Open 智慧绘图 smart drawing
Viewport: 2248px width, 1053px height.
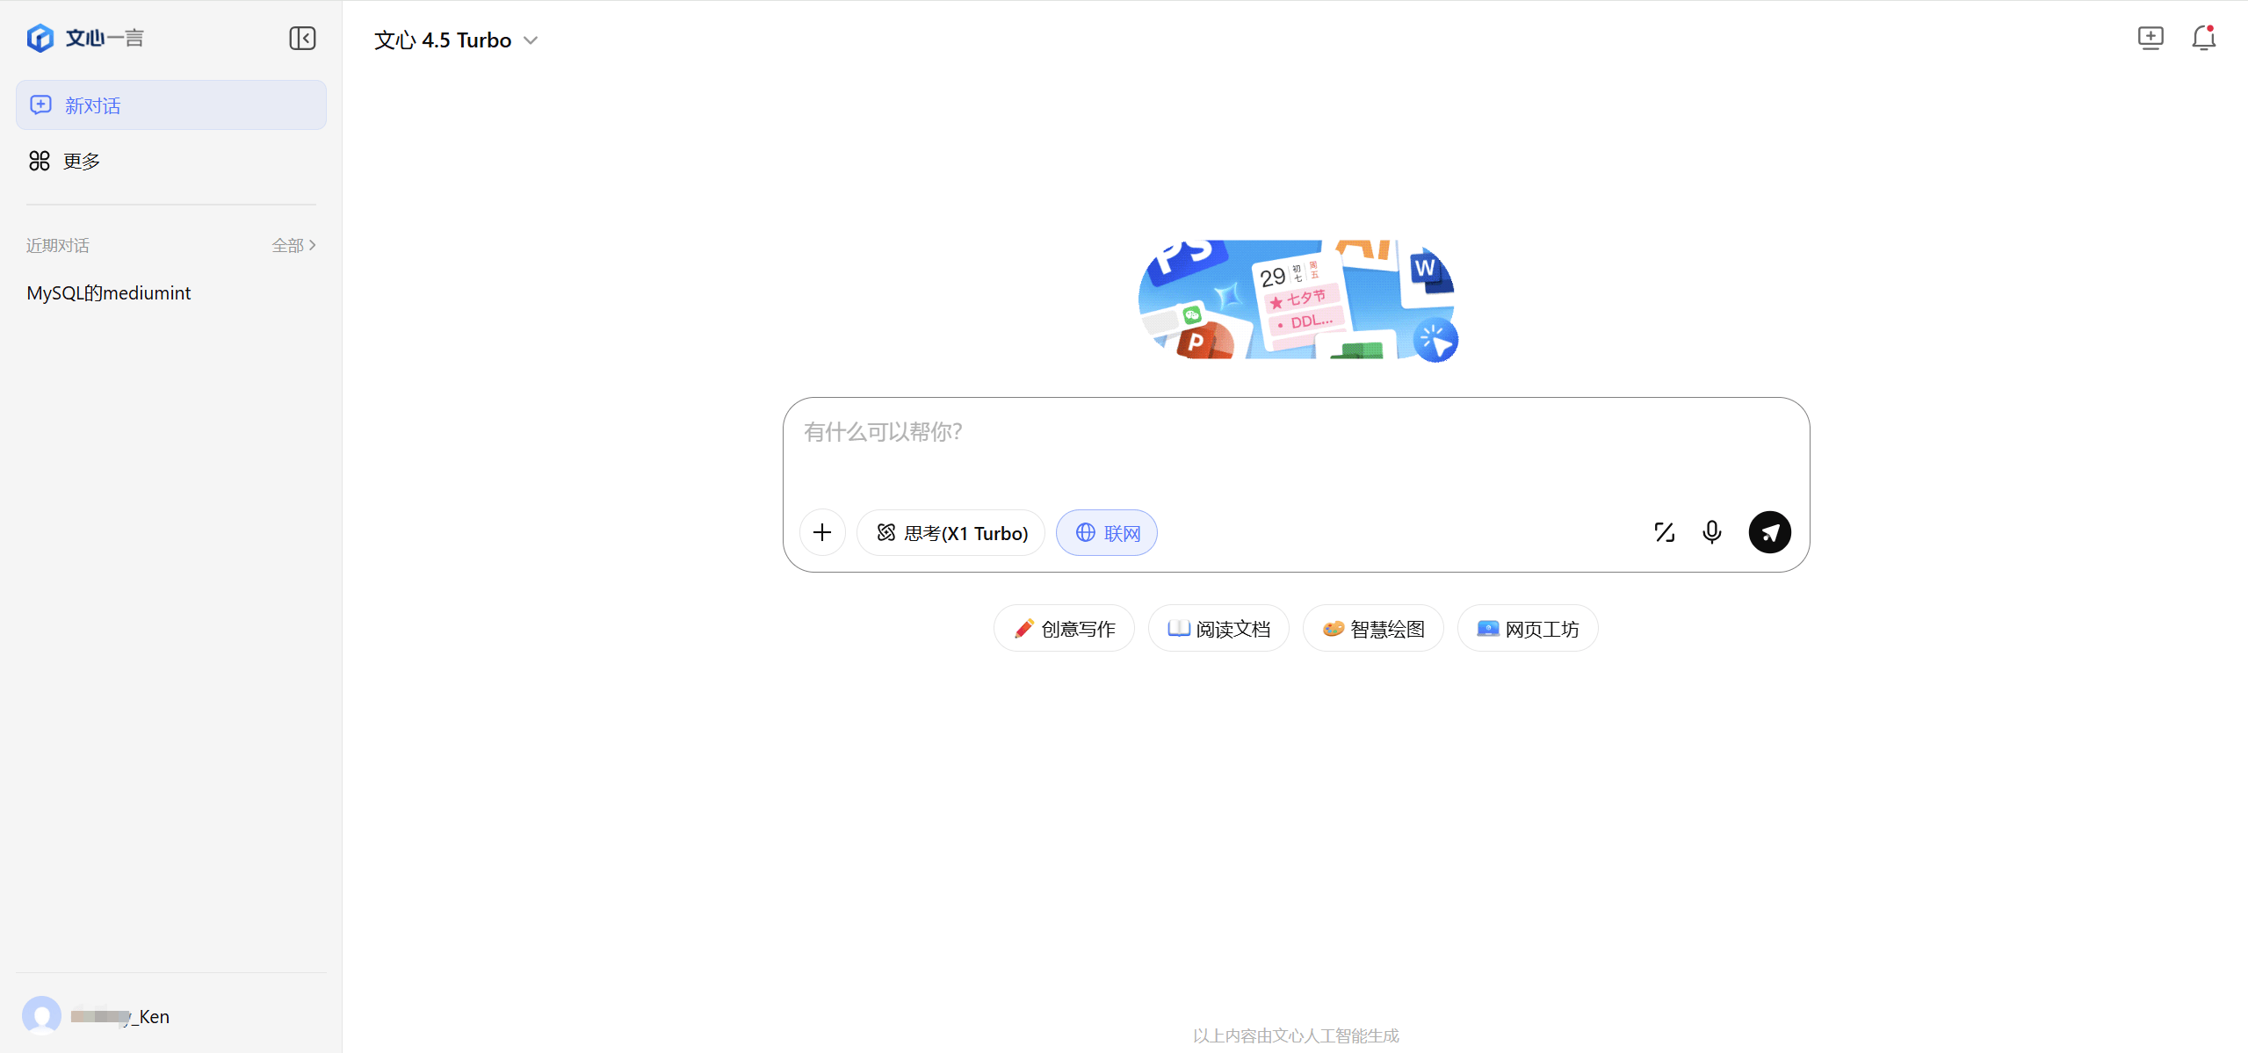pyautogui.click(x=1372, y=628)
